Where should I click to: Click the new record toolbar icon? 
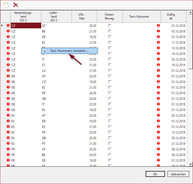pyautogui.click(x=6, y=5)
